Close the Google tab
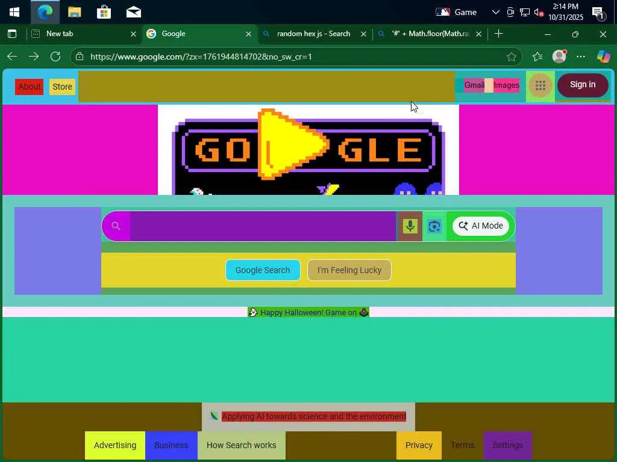Image resolution: width=617 pixels, height=462 pixels. click(248, 34)
